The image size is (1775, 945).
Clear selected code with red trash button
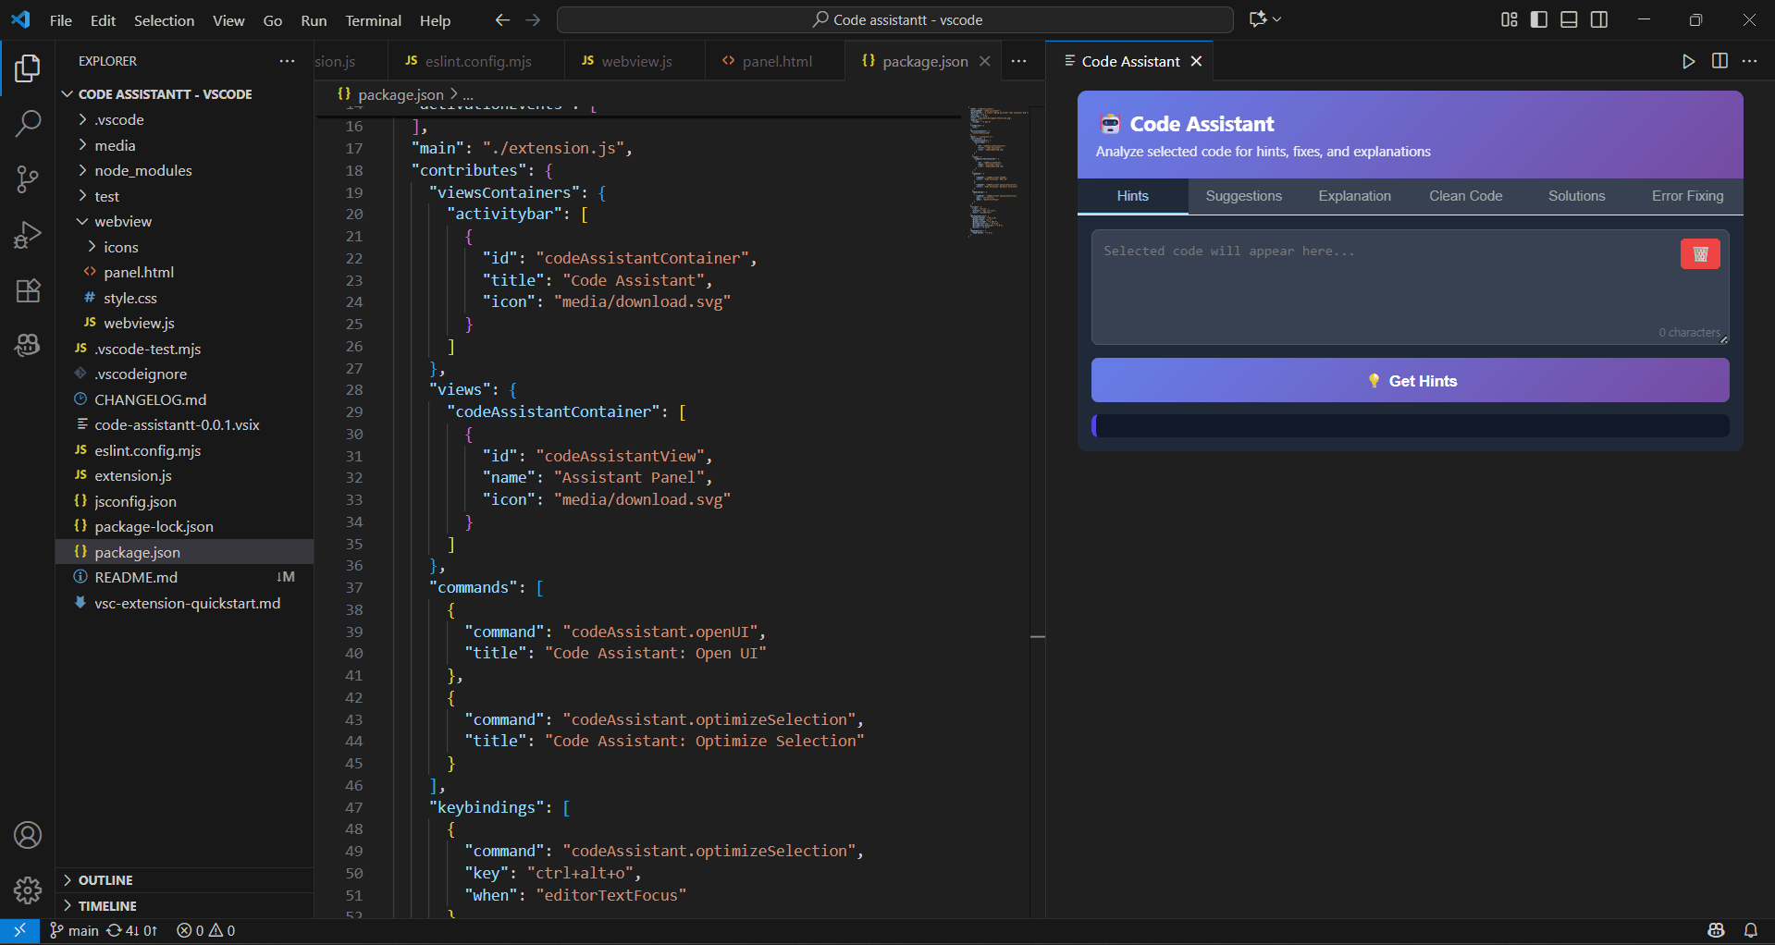[1700, 254]
